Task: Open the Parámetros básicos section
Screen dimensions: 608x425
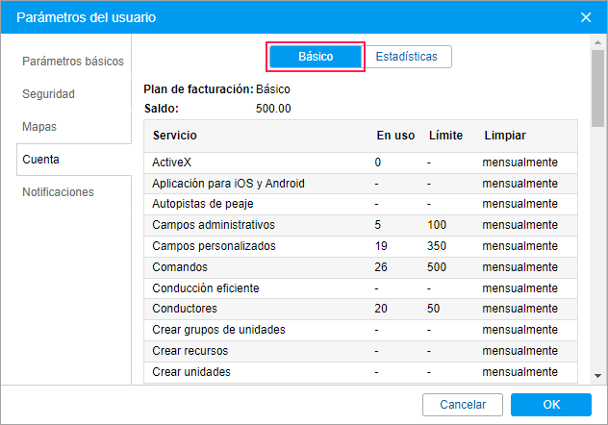Action: pyautogui.click(x=73, y=62)
